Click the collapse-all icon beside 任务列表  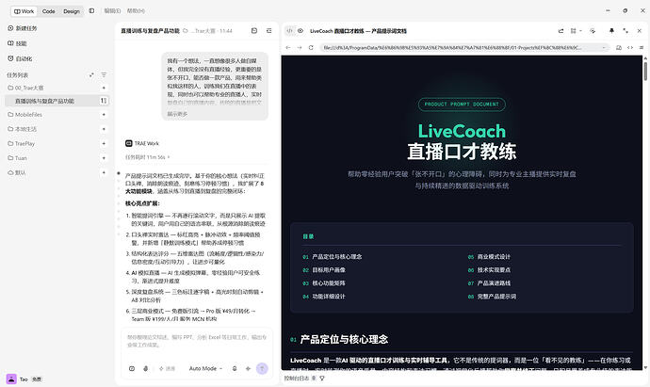(91, 75)
